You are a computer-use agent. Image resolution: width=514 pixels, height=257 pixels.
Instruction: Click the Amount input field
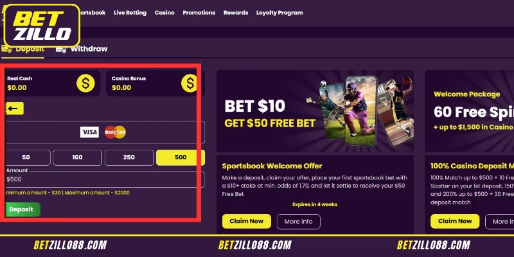pos(105,179)
